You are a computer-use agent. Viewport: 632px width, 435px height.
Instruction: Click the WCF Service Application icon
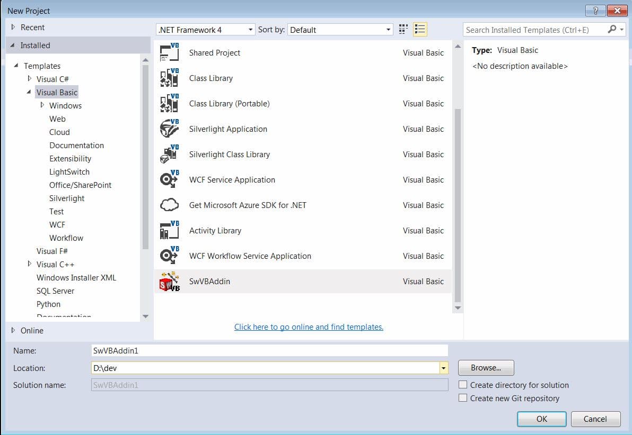[169, 179]
